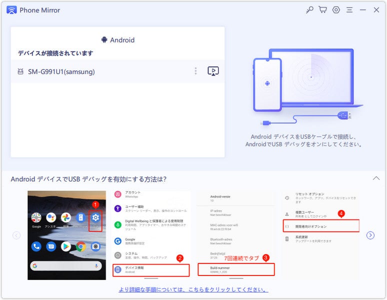Click the Android robot icon beside SM-G991U1
The height and width of the screenshot is (300, 387).
click(x=20, y=71)
